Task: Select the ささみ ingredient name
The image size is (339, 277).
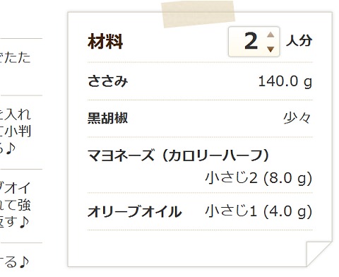Action: 108,81
